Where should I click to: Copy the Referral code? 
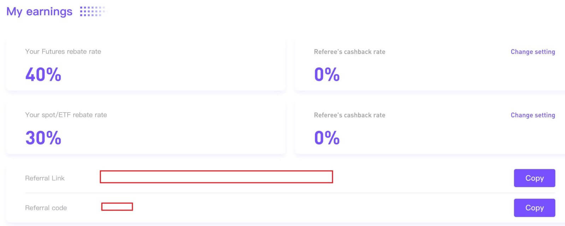[534, 208]
